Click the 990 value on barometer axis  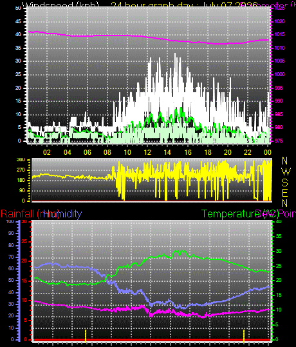click(x=279, y=101)
